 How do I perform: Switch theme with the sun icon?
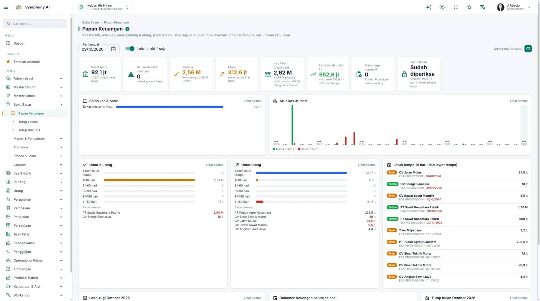click(x=442, y=7)
